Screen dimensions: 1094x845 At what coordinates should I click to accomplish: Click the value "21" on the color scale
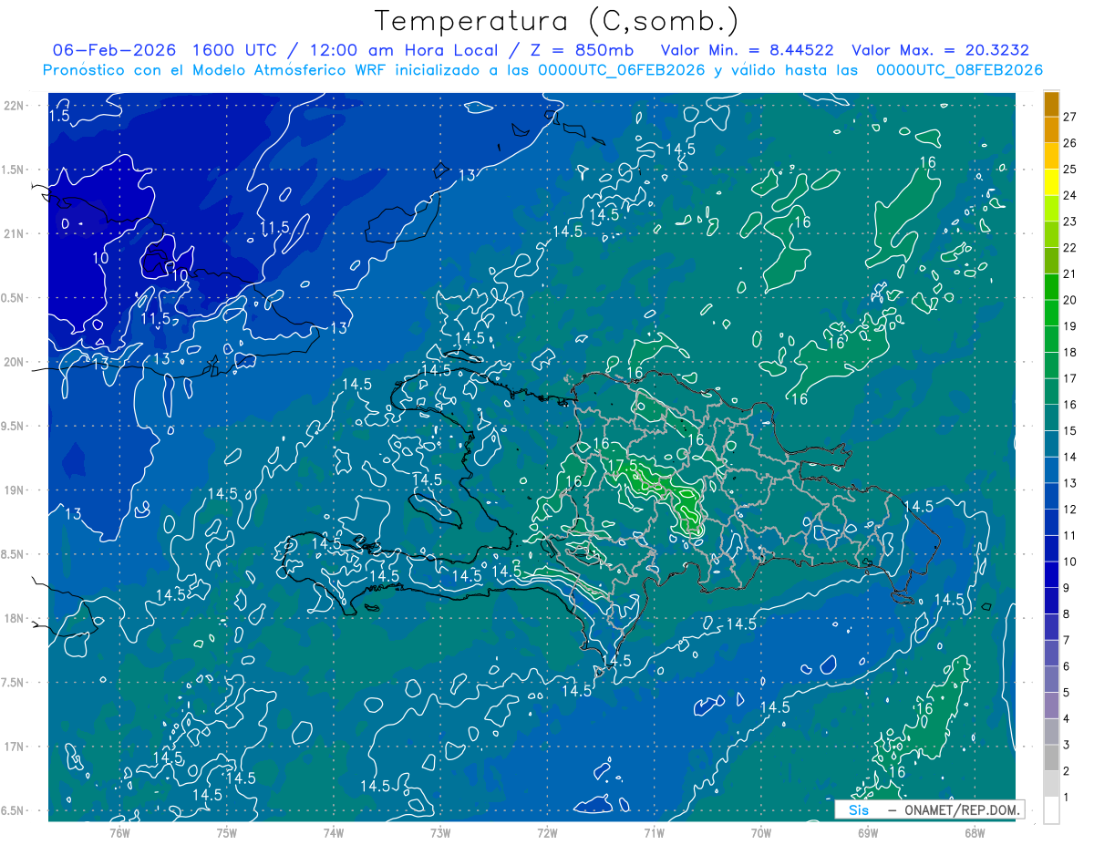[1070, 273]
